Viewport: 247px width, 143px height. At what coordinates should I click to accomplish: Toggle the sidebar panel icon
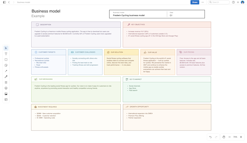(x=4, y=2)
